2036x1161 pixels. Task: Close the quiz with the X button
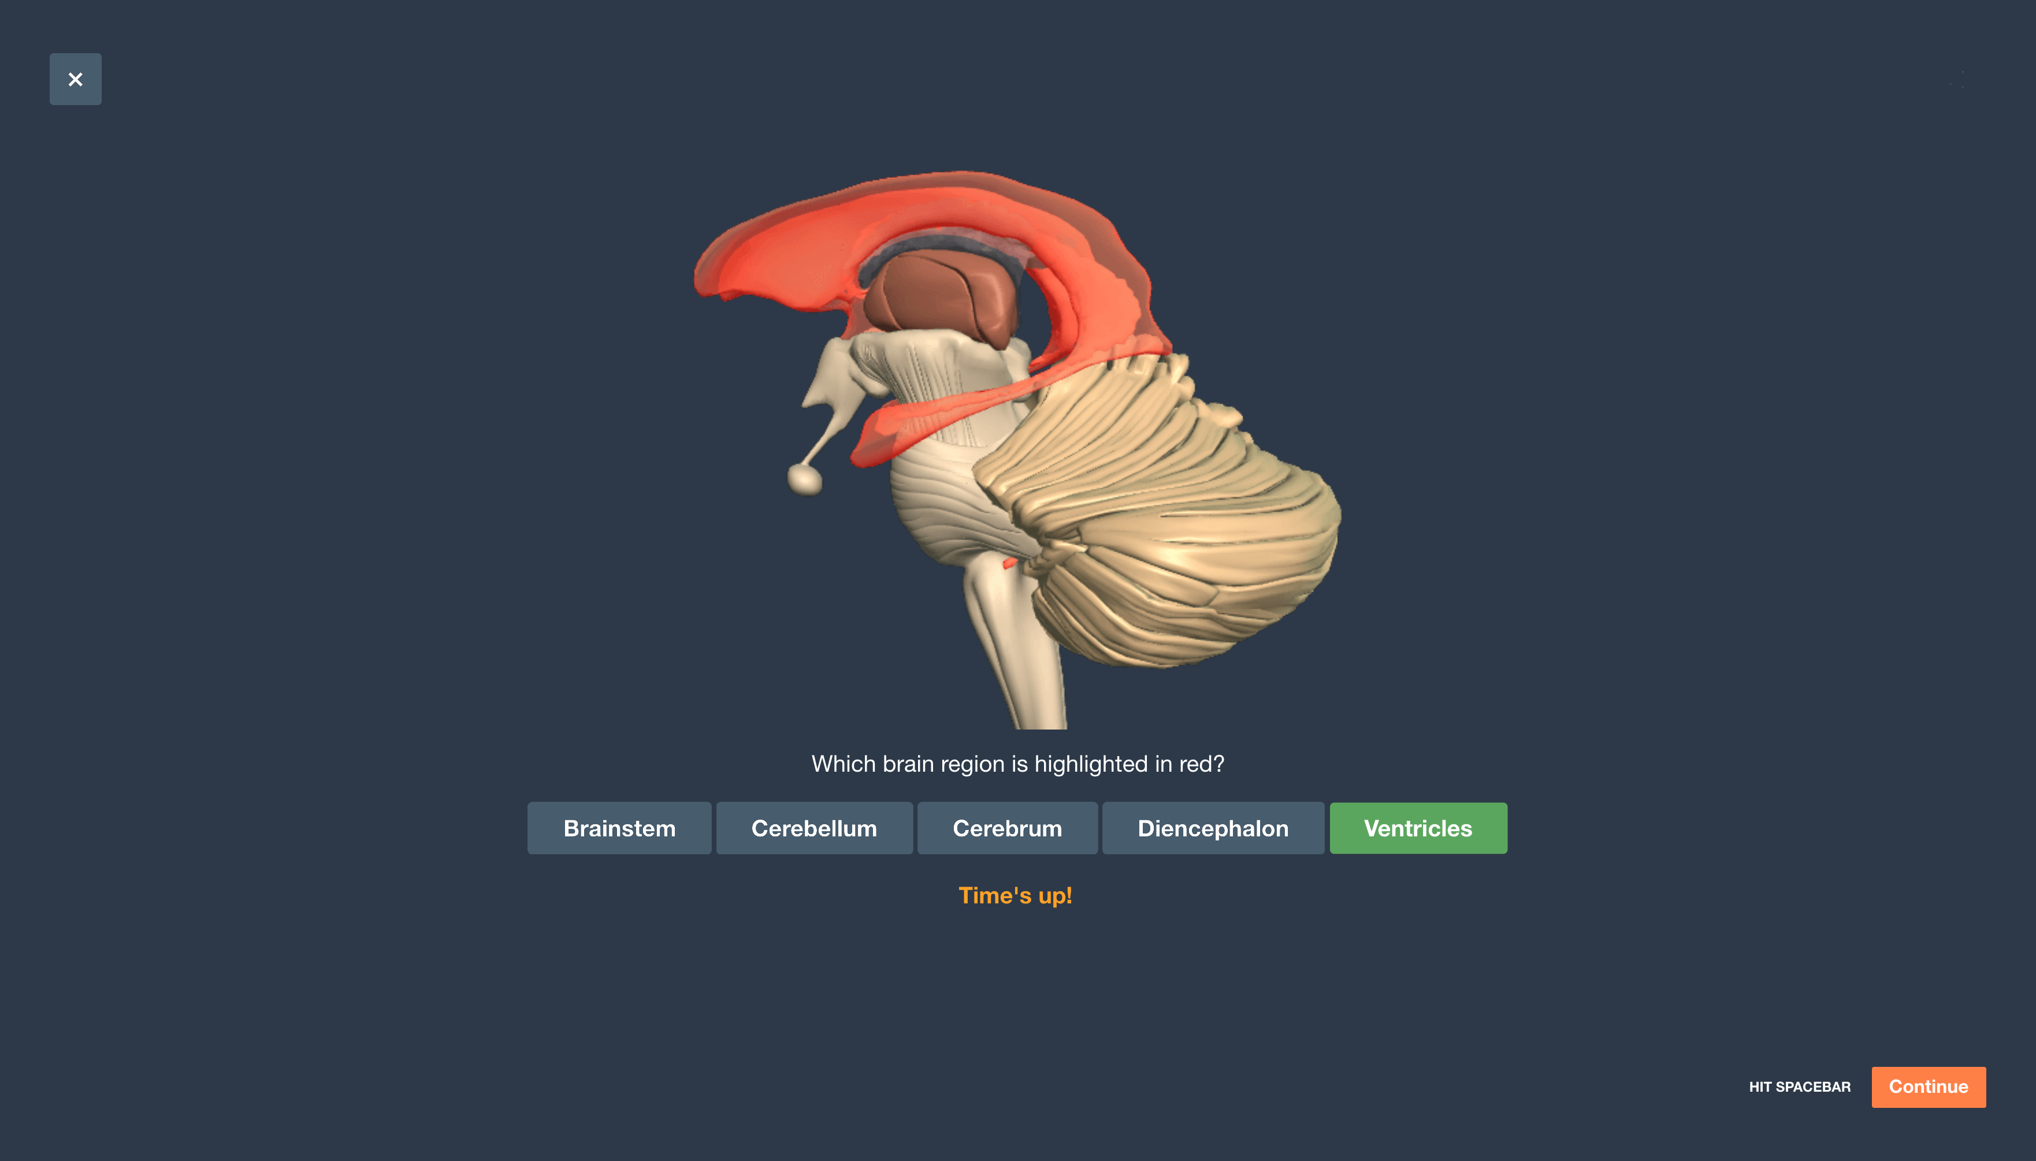76,79
